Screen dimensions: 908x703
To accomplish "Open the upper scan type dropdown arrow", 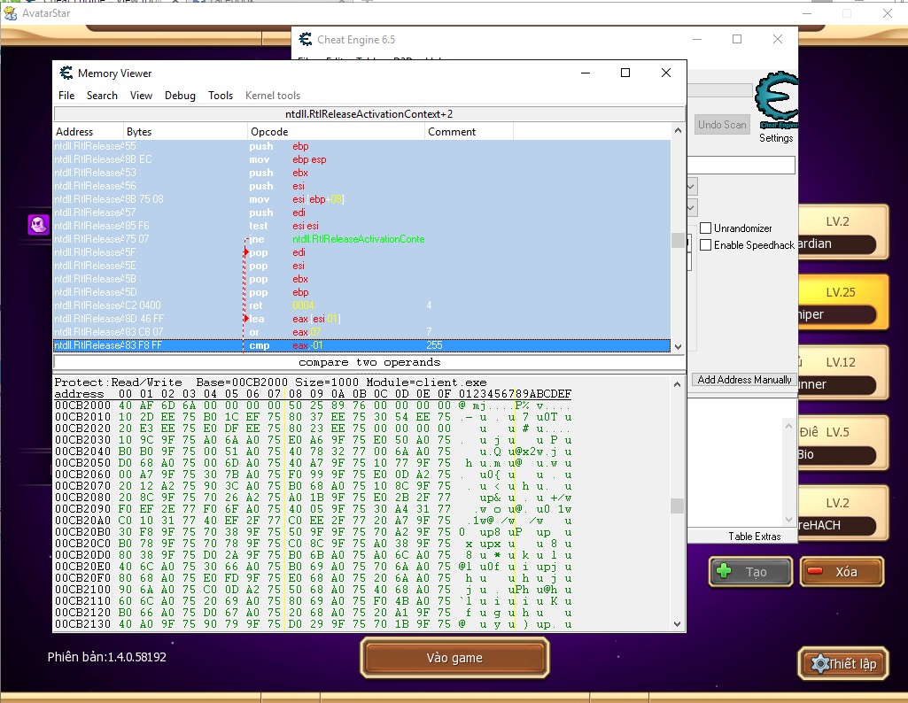I will click(692, 187).
